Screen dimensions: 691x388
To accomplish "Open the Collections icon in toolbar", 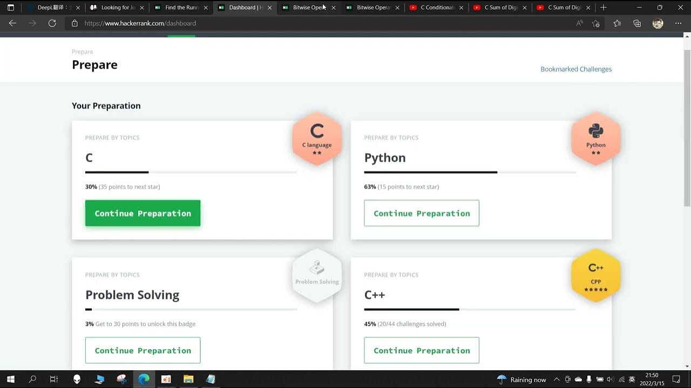I will click(637, 23).
